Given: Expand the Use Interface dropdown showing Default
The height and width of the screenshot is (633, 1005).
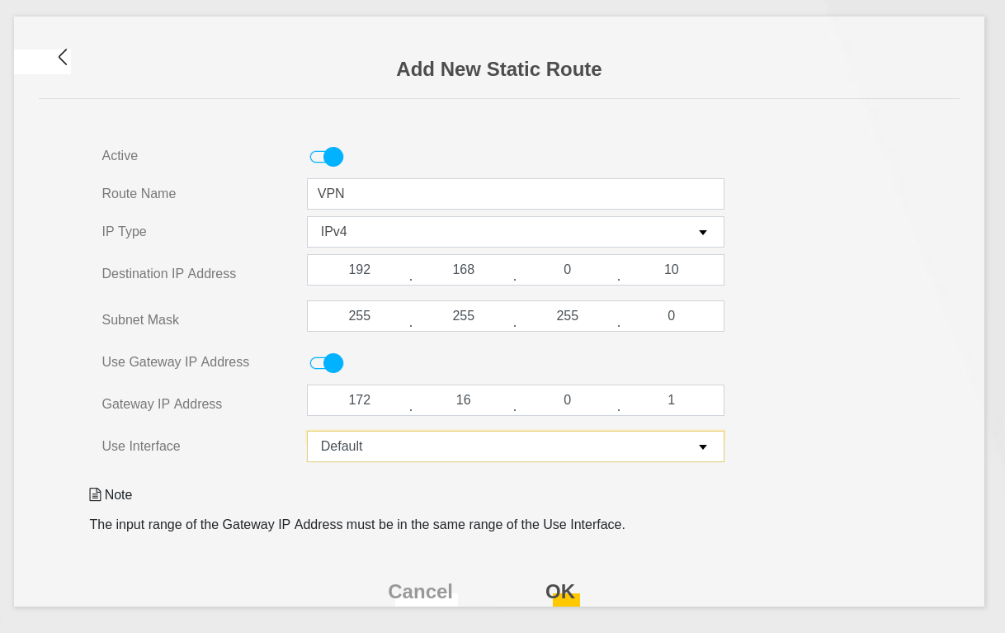Looking at the screenshot, I should [x=516, y=446].
